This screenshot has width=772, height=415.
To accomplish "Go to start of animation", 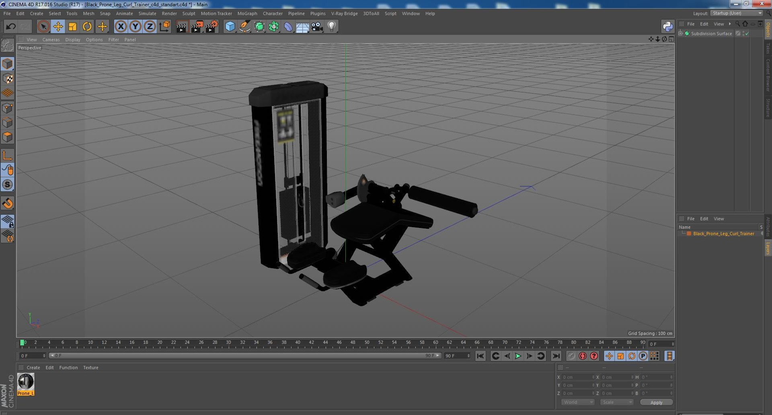I will (x=480, y=356).
